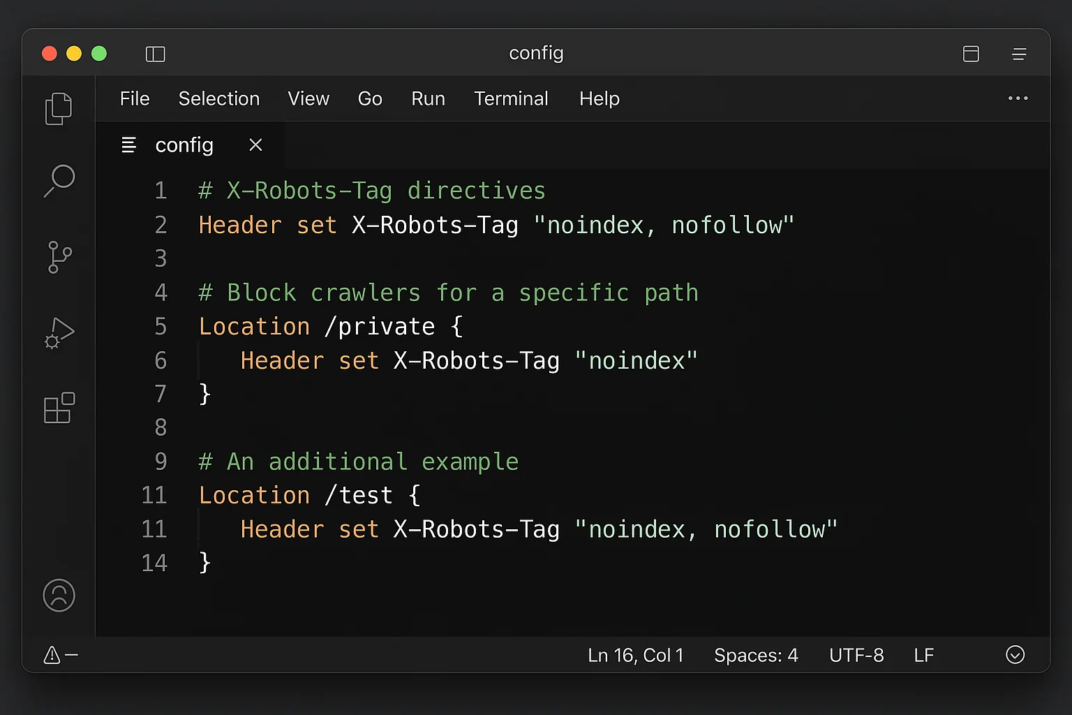Screen dimensions: 1072x715
Task: Click the Ln 16, Col 1 status item
Action: [x=636, y=655]
